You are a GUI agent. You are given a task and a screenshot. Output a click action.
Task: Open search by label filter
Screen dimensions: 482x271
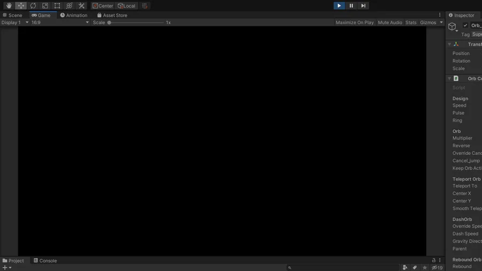coord(415,268)
